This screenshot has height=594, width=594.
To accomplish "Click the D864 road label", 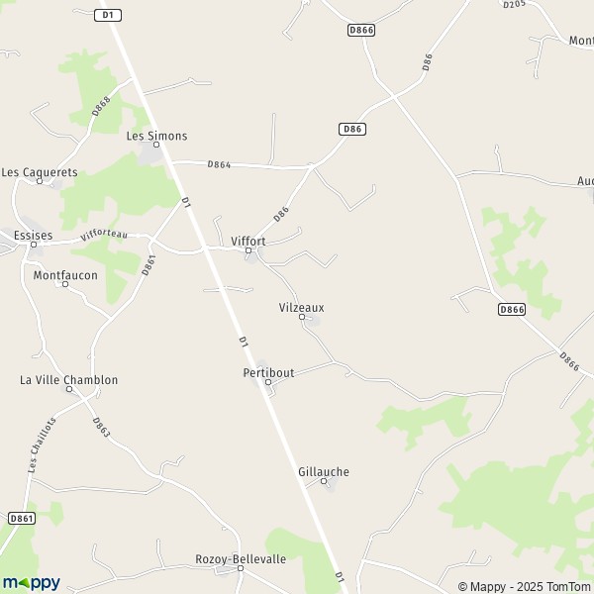I will 220,164.
